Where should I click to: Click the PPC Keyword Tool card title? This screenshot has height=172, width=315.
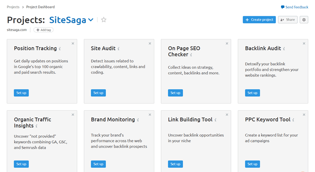(268, 119)
